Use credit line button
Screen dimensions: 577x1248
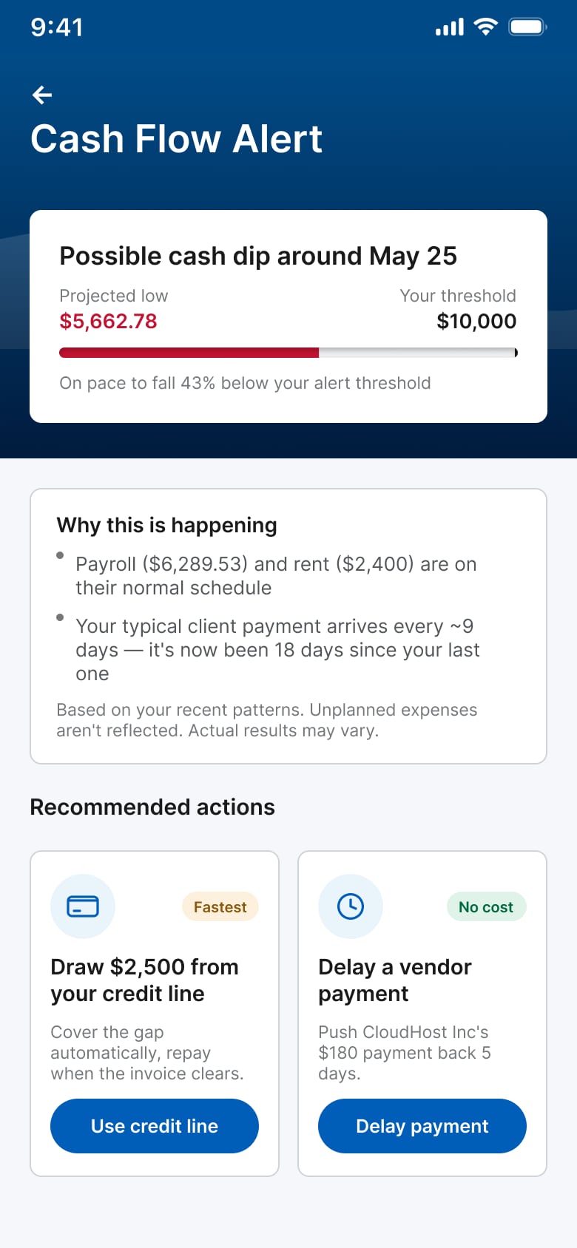pos(155,1126)
